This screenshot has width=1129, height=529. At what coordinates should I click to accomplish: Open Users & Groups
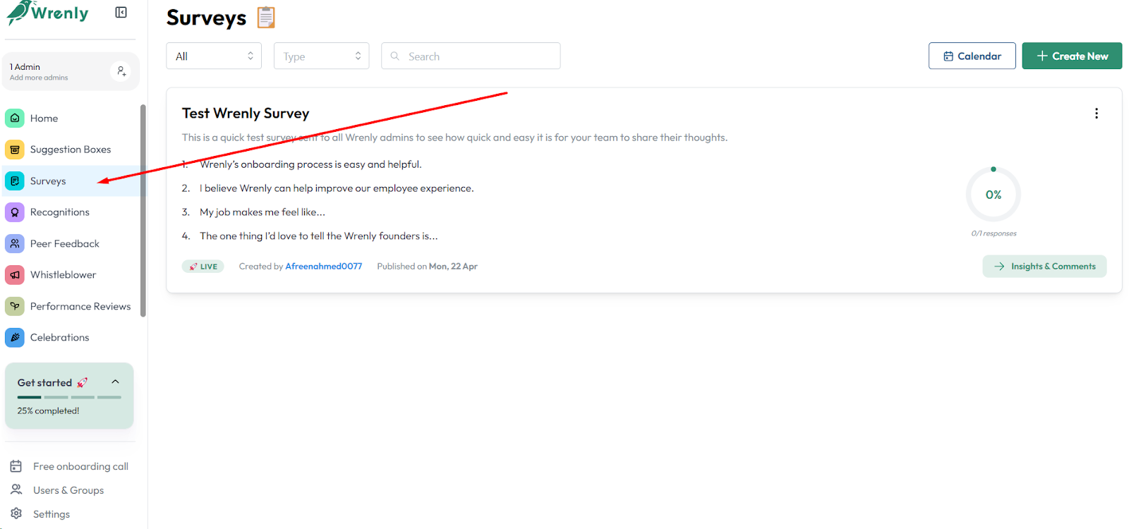click(x=68, y=490)
